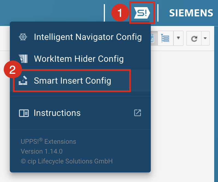This screenshot has height=182, width=218.
Task: Expand the dropdown beside the tree view icon
Action: point(178,38)
